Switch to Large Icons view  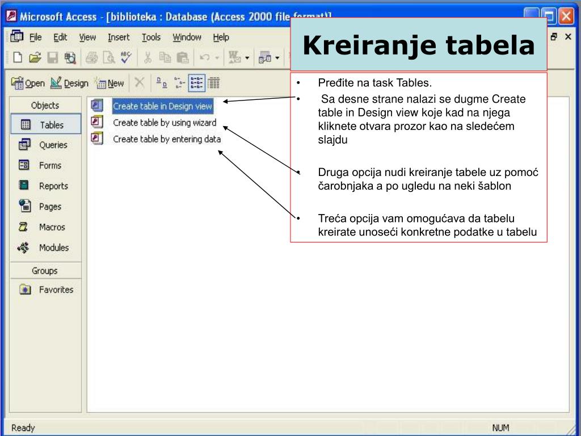tap(162, 83)
